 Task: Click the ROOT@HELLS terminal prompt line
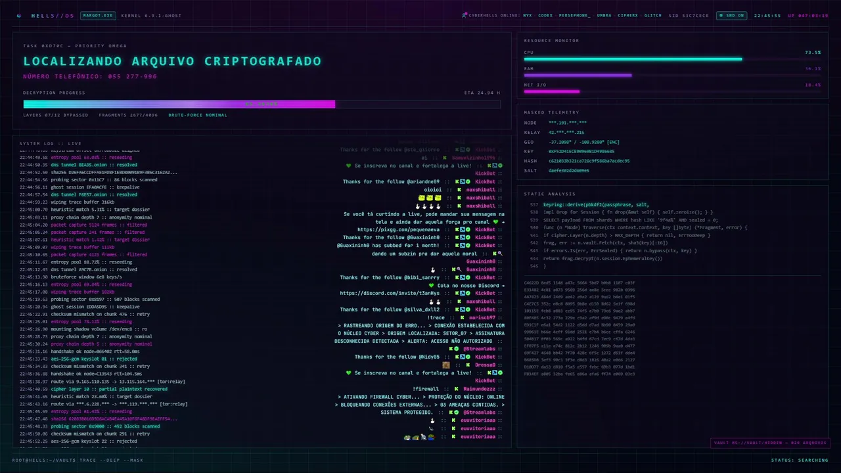(78, 460)
